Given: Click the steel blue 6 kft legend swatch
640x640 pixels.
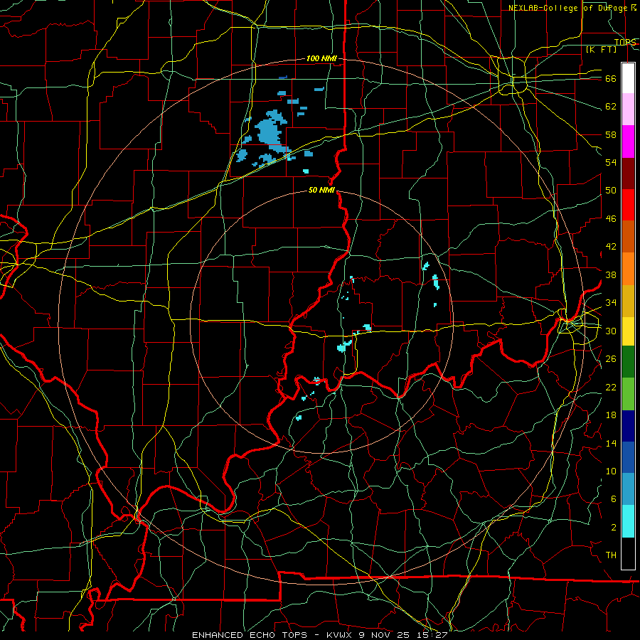Looking at the screenshot, I should [628, 489].
